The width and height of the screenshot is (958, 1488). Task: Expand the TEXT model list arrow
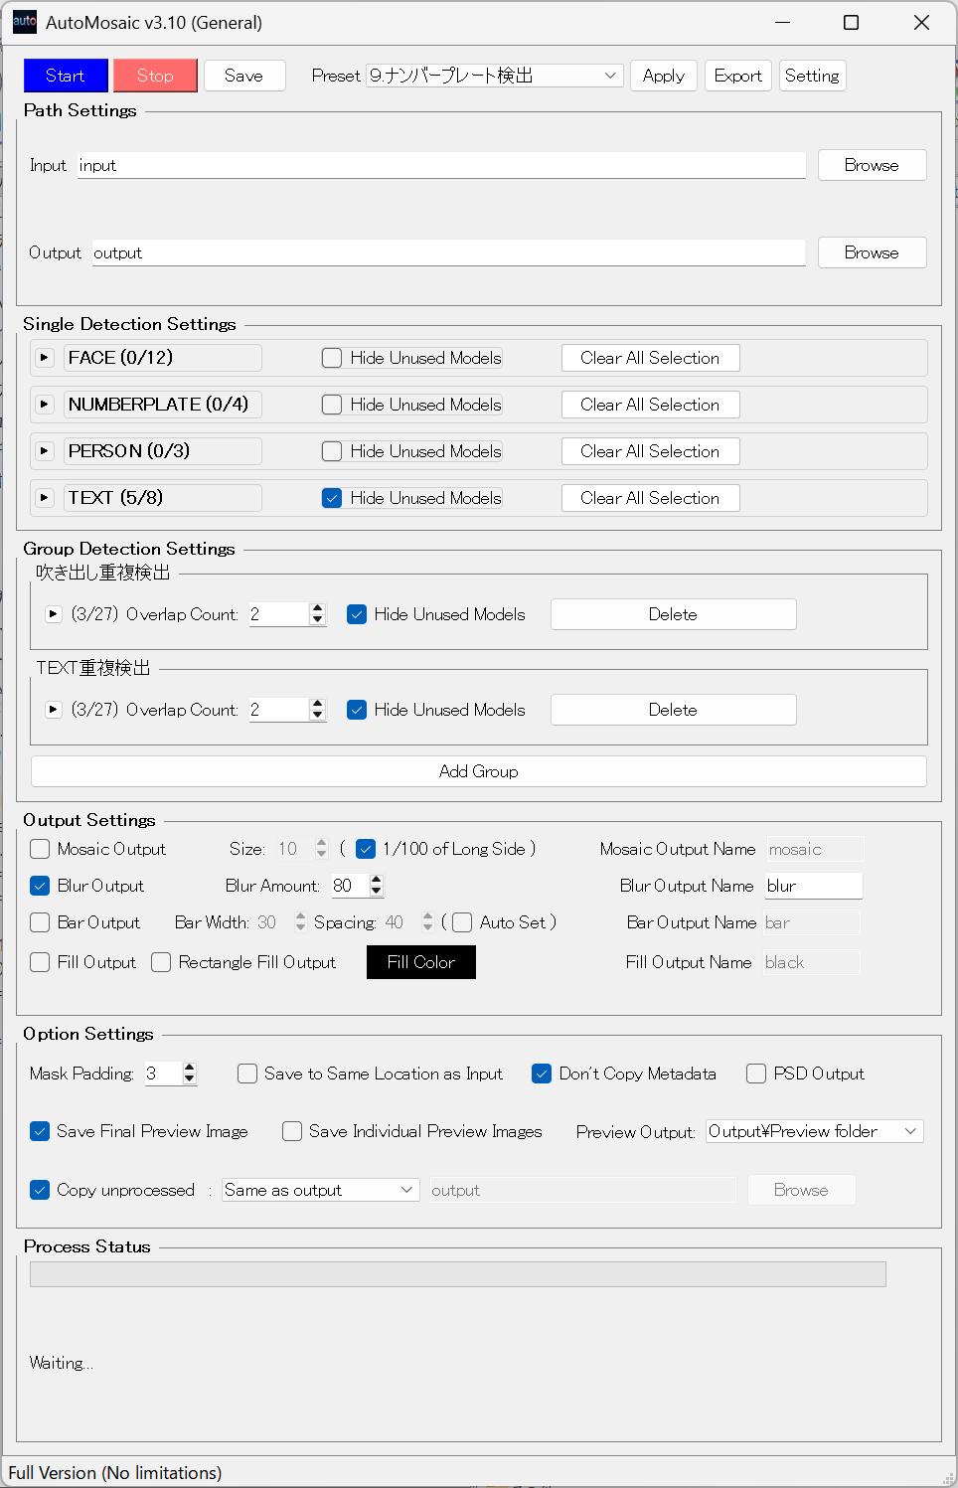(x=44, y=498)
